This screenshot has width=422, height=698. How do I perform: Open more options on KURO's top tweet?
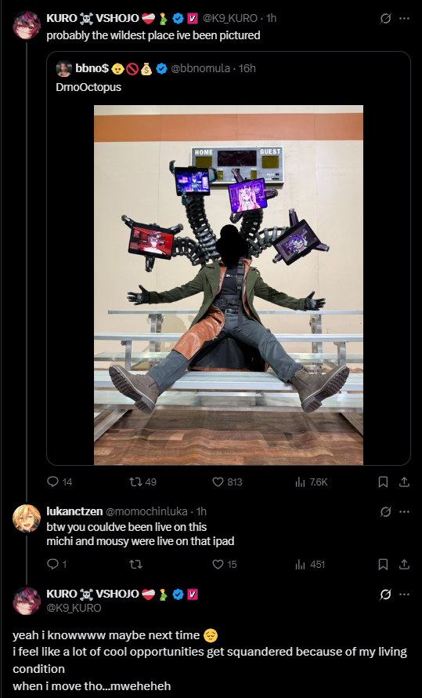(404, 18)
